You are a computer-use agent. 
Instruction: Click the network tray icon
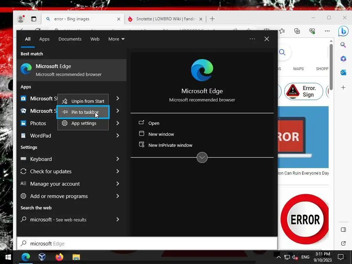(x=287, y=257)
